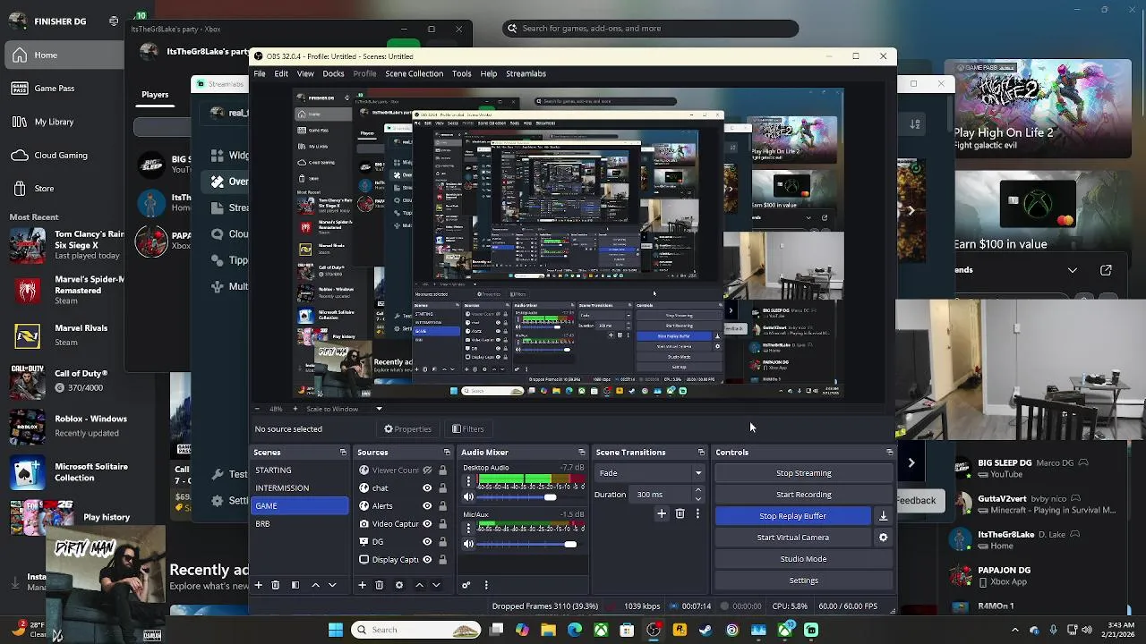Viewport: 1146px width, 644px height.
Task: Show the Viewer Count source
Action: click(x=427, y=470)
